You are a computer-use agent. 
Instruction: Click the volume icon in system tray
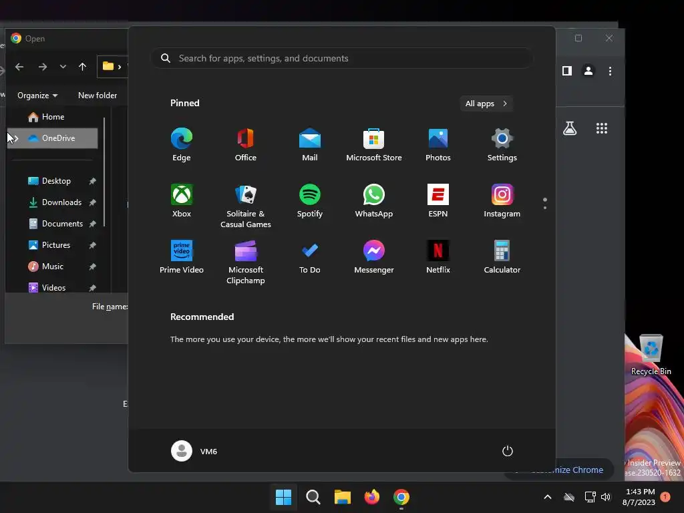click(605, 497)
